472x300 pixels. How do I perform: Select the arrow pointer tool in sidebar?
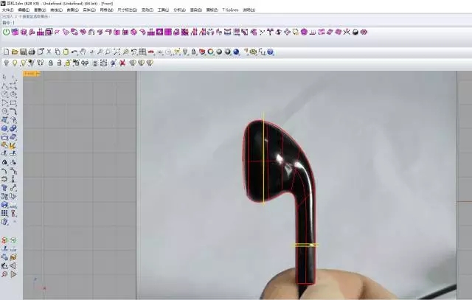pyautogui.click(x=4, y=77)
